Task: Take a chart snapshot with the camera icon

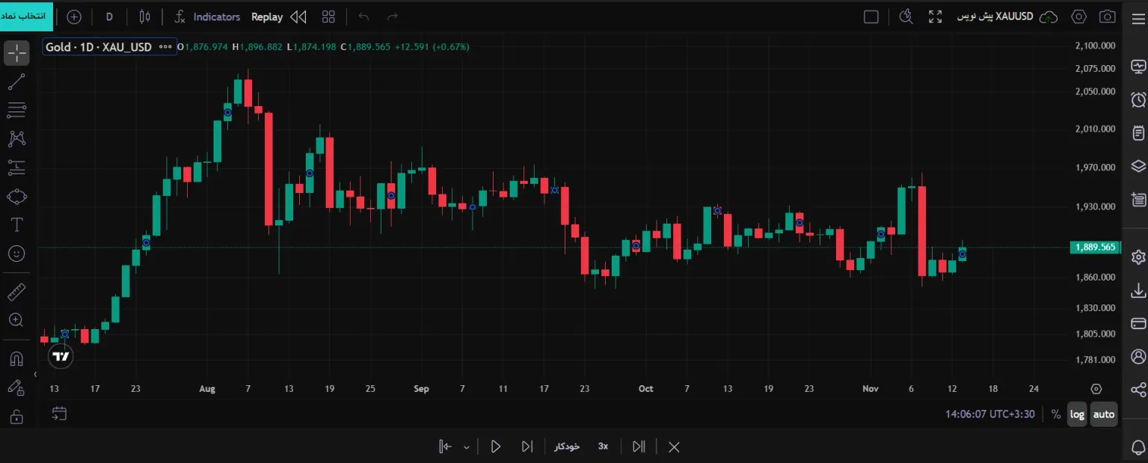Action: coord(1108,16)
